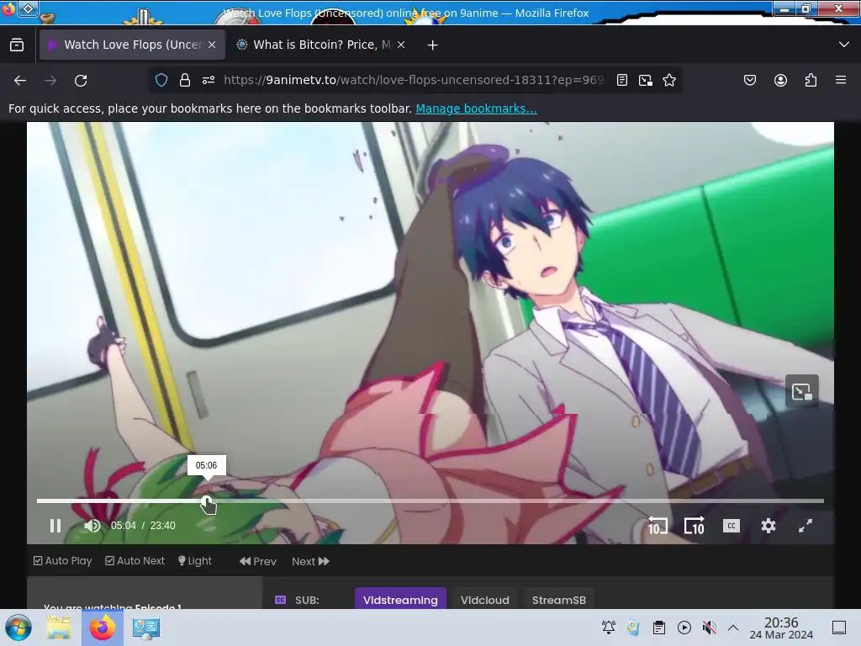Click show desktop button

(x=839, y=627)
